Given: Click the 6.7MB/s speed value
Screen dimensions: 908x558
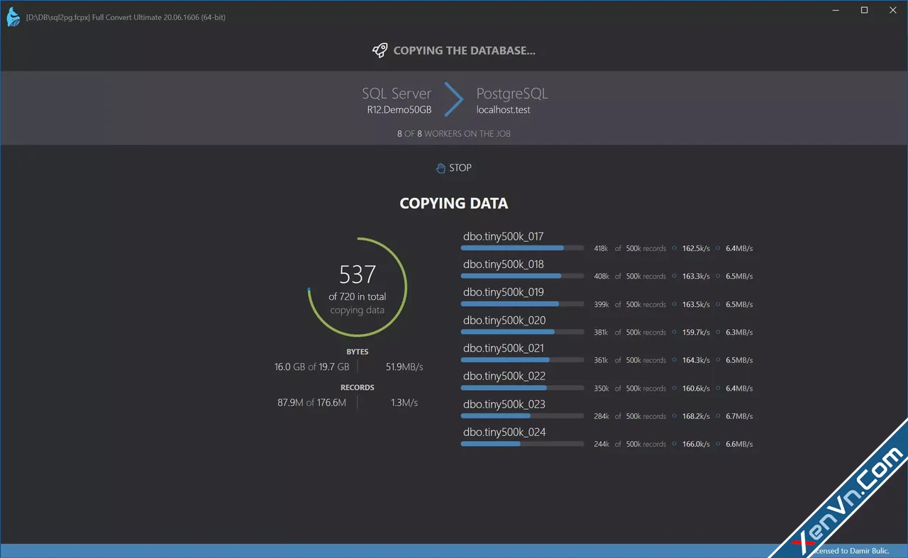Looking at the screenshot, I should tap(739, 416).
